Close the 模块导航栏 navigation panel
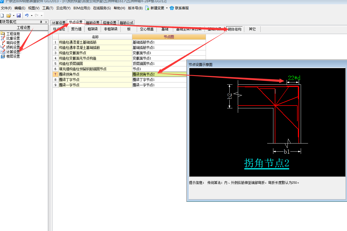Image resolution: width=347 pixels, height=231 pixels. coord(46,22)
